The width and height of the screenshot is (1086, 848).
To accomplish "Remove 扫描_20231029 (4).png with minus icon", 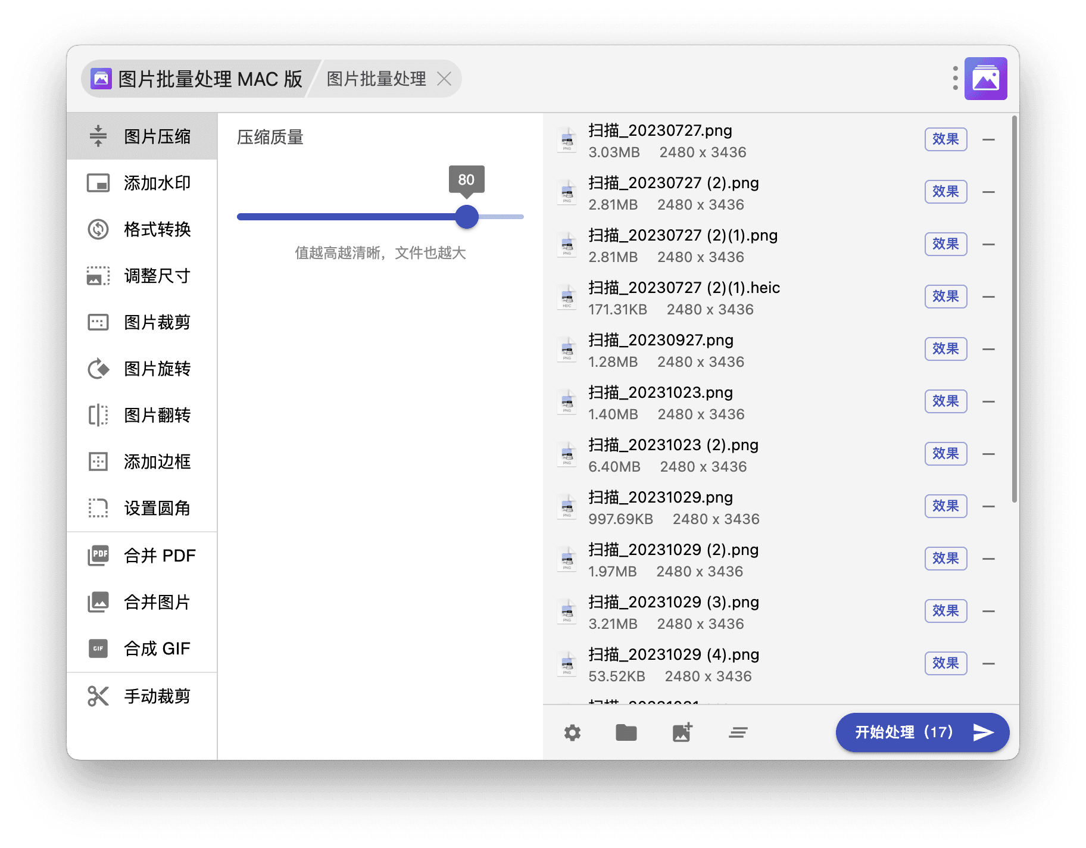I will (989, 664).
